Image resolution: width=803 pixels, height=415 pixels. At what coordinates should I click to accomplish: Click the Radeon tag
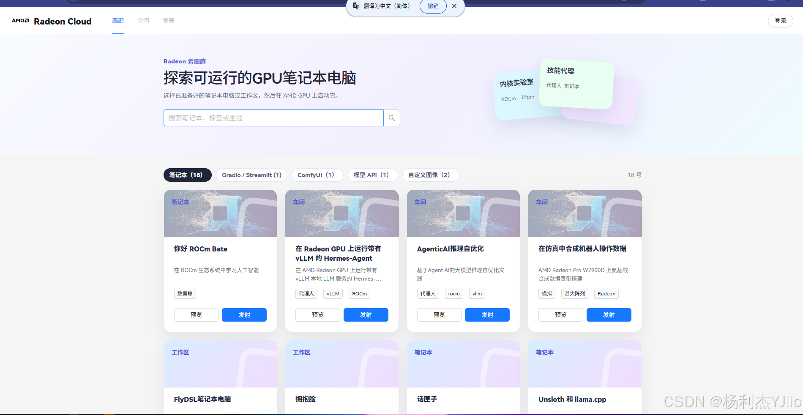click(606, 294)
